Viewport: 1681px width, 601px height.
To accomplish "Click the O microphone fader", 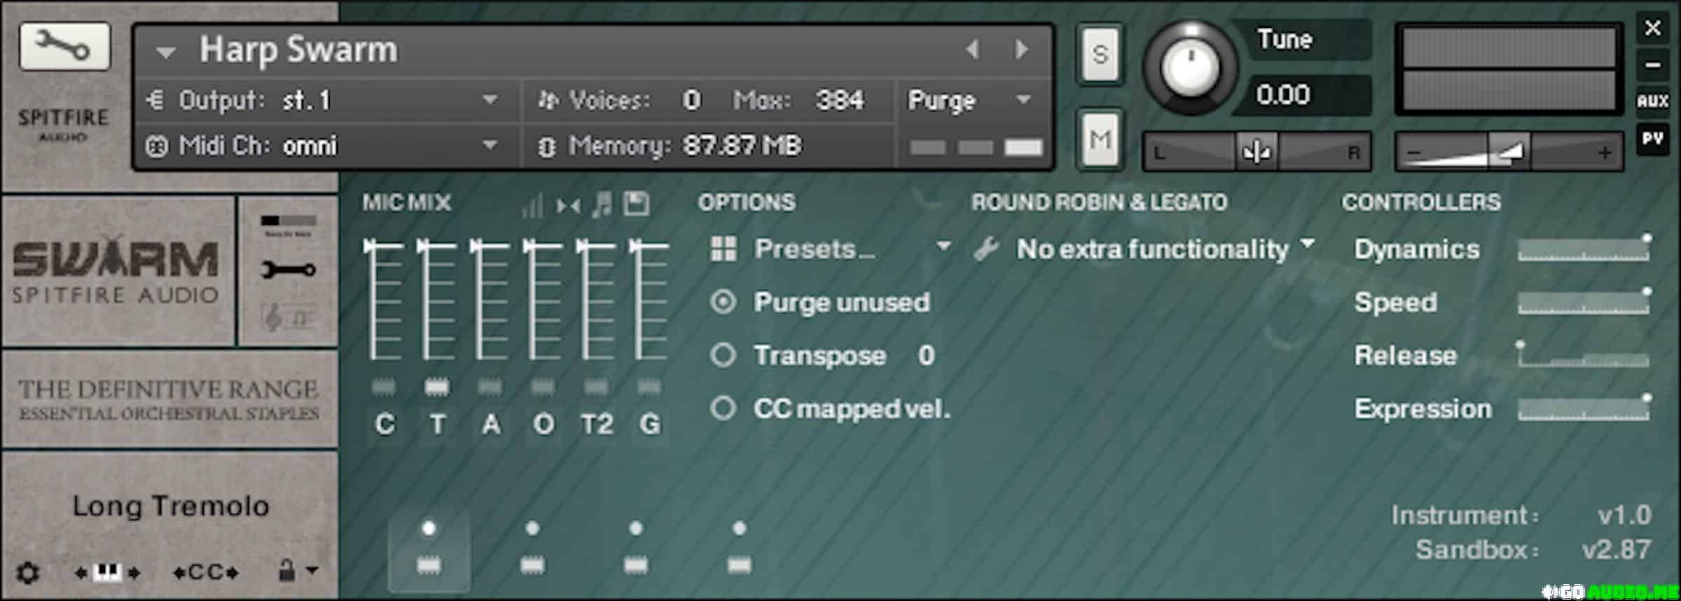I will pos(543,298).
